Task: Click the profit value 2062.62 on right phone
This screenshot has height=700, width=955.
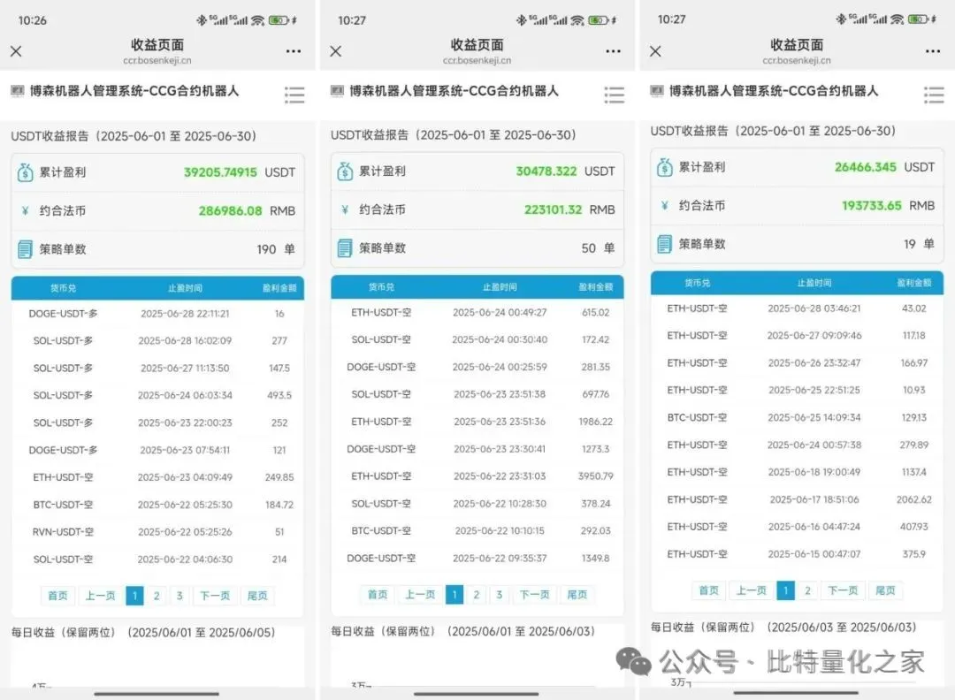Action: tap(913, 499)
